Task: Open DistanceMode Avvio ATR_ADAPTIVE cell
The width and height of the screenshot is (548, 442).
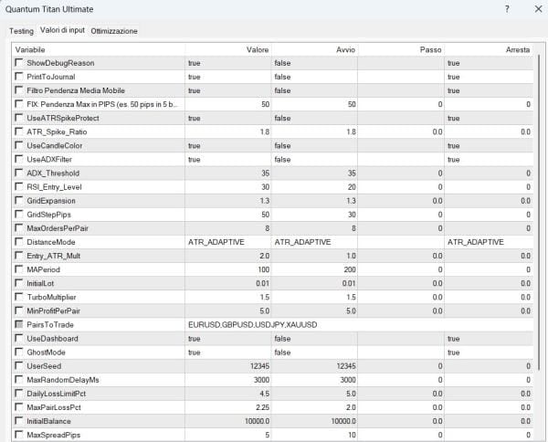Action: point(314,242)
